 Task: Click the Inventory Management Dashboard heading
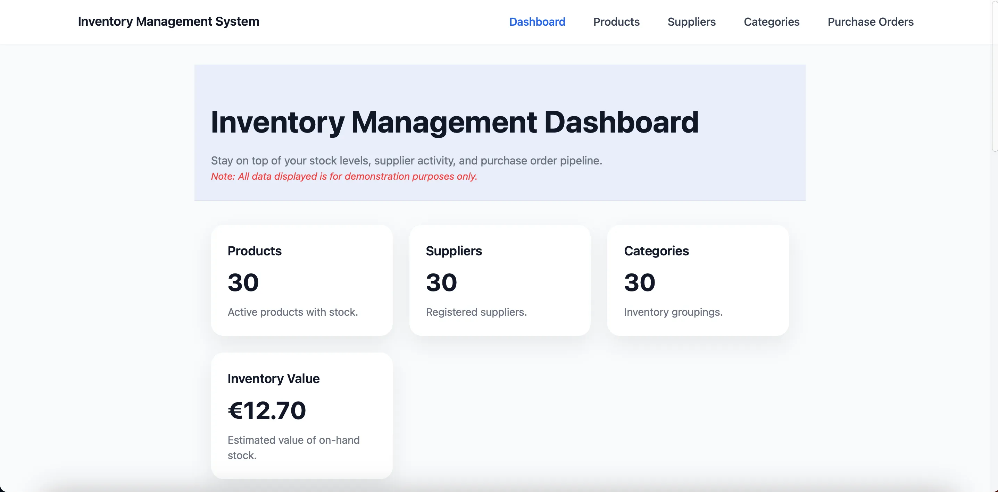[455, 122]
